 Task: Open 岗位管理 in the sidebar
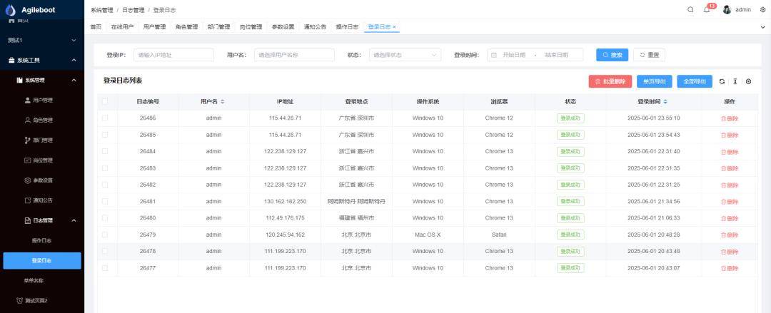tap(42, 160)
